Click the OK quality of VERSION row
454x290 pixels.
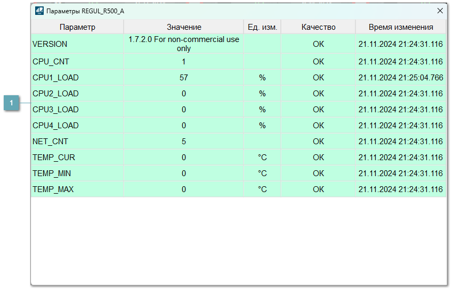(318, 44)
